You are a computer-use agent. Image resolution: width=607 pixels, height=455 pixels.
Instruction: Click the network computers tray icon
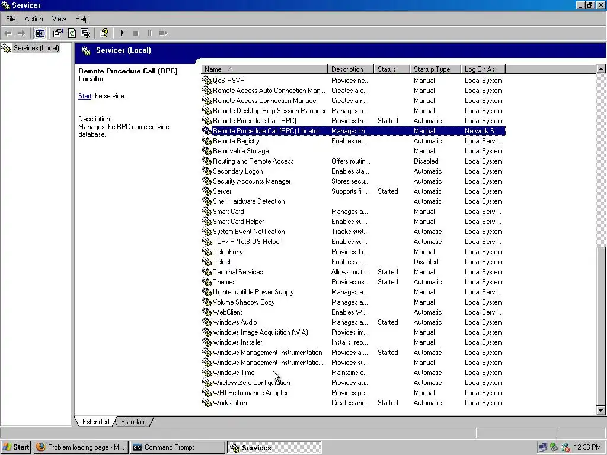(x=543, y=447)
